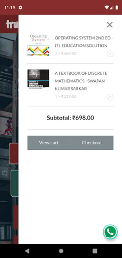The width and height of the screenshot is (122, 258).
Task: Tap the Subtotal ₹698.00 text
Action: pos(70,118)
